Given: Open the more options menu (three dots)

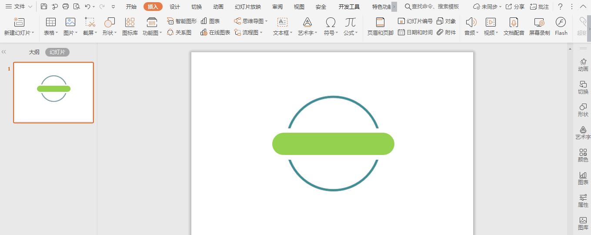Looking at the screenshot, I should click(x=571, y=7).
